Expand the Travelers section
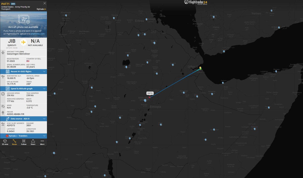303x178 pixels. click(23, 136)
